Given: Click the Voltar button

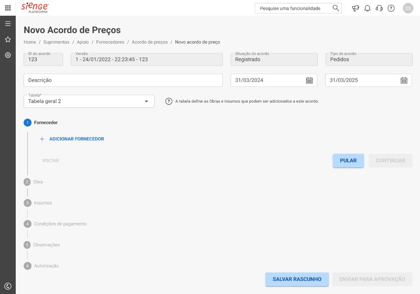Looking at the screenshot, I should [x=51, y=160].
